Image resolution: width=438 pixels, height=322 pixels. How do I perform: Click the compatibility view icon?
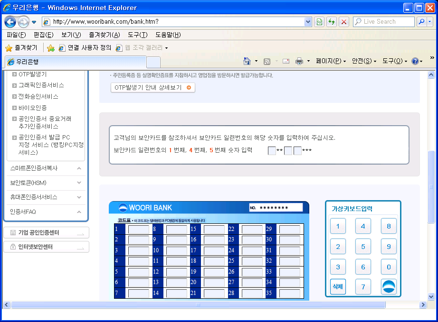pyautogui.click(x=319, y=22)
